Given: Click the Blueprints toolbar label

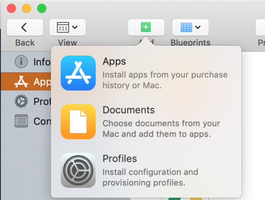Looking at the screenshot, I should [x=190, y=43].
